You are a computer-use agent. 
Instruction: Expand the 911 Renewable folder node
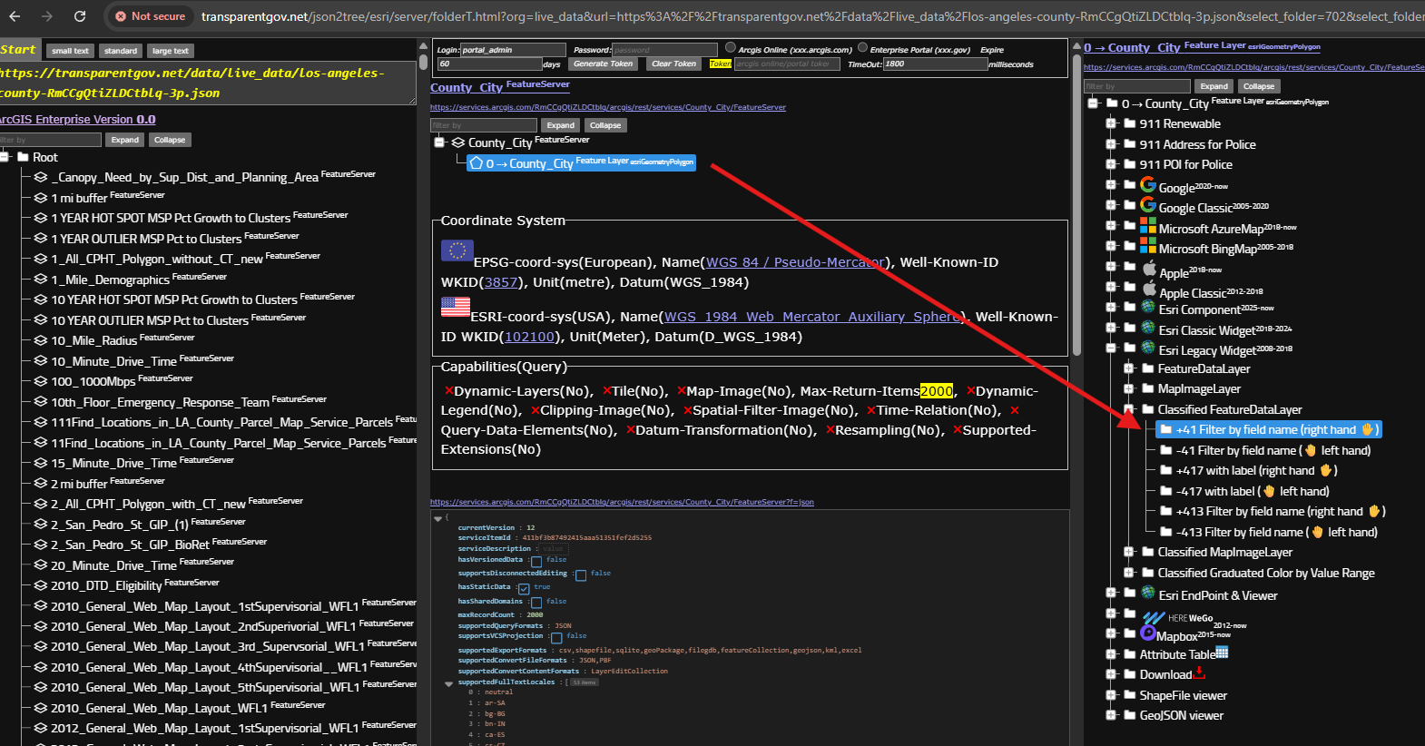[x=1111, y=123]
